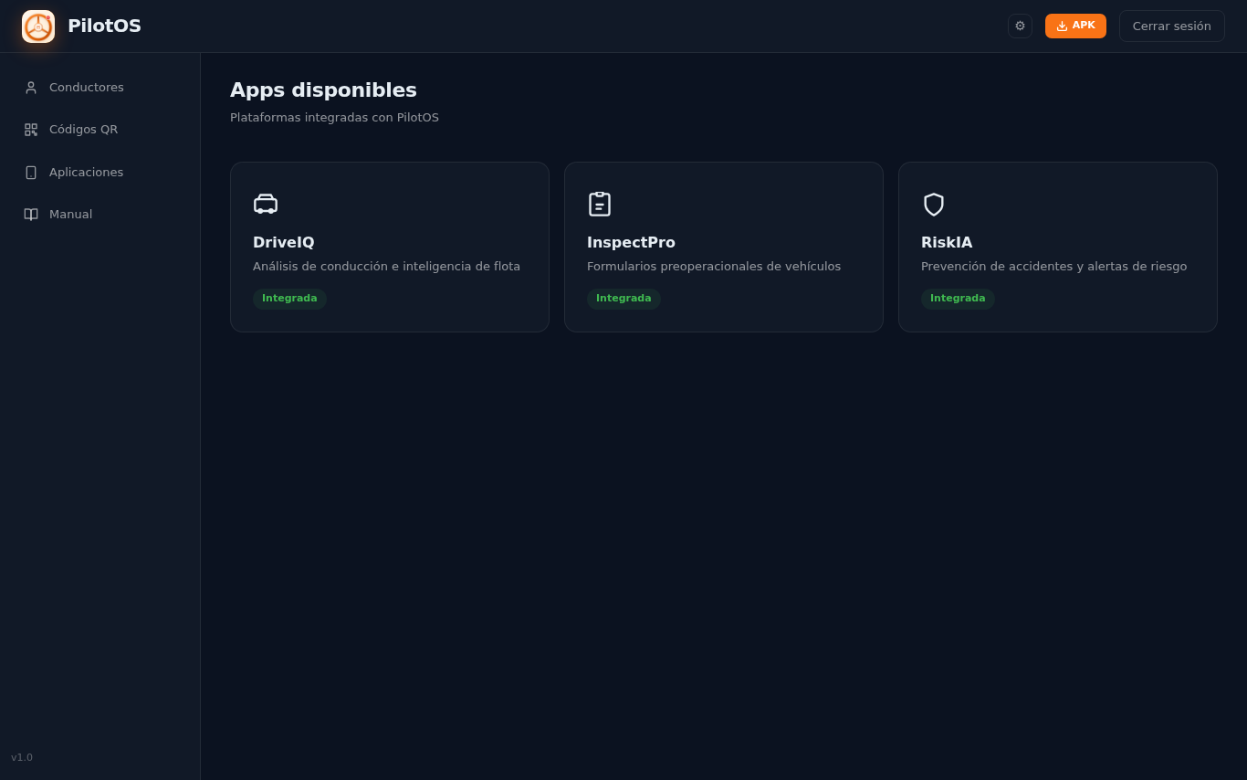1247x780 pixels.
Task: Click 'Prevención de accidentes y alertas de riesgo'
Action: click(1053, 267)
